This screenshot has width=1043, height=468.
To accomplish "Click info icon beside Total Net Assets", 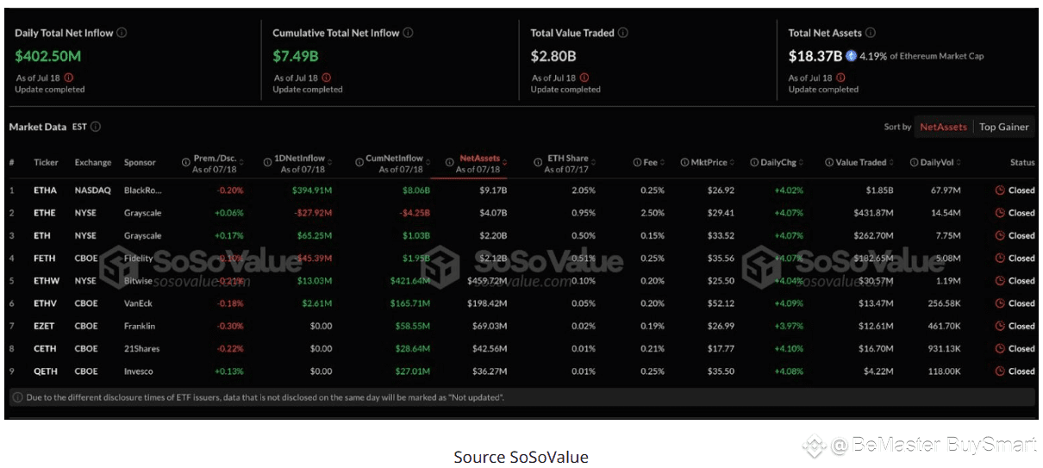I will coord(871,33).
